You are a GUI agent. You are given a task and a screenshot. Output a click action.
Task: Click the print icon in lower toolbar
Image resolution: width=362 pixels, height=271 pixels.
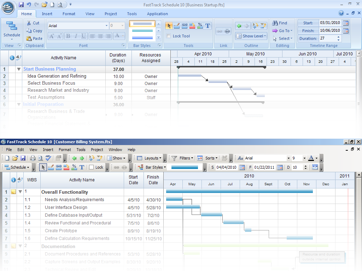pos(33,158)
